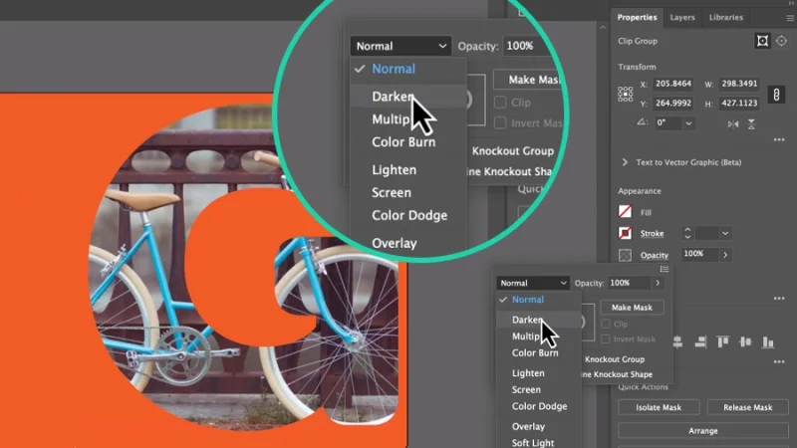Open the Stroke weight dropdown arrow
Image resolution: width=797 pixels, height=448 pixels.
[725, 233]
